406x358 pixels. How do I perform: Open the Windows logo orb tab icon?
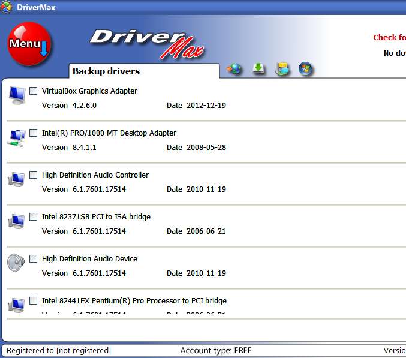[305, 69]
